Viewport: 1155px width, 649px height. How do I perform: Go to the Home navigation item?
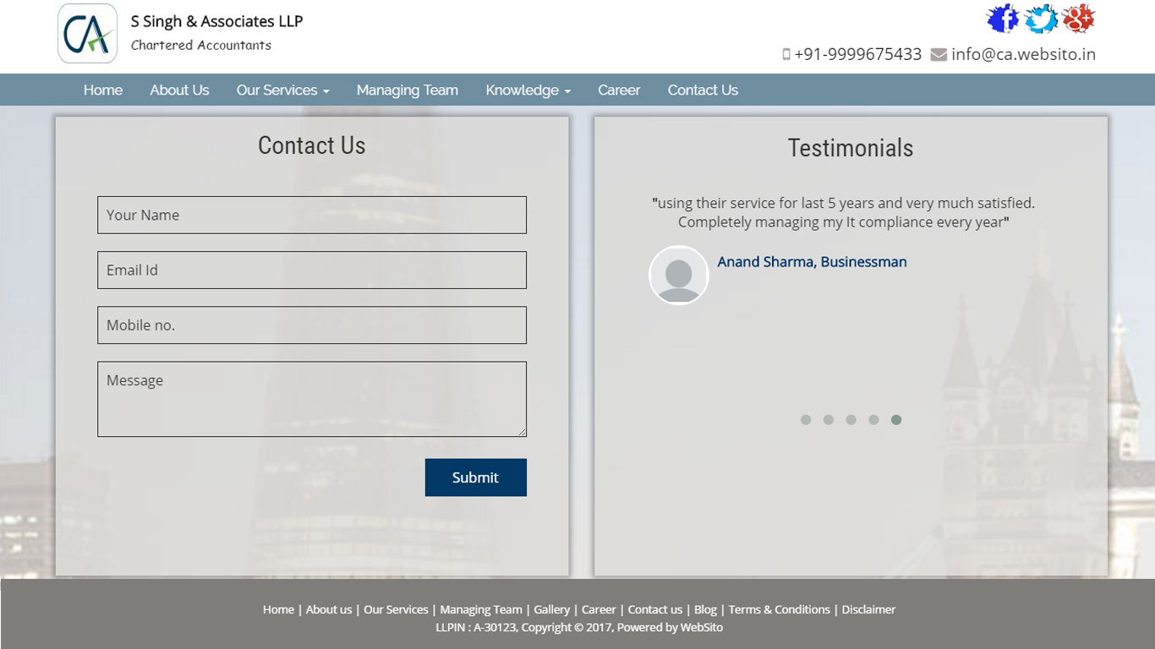pos(103,90)
